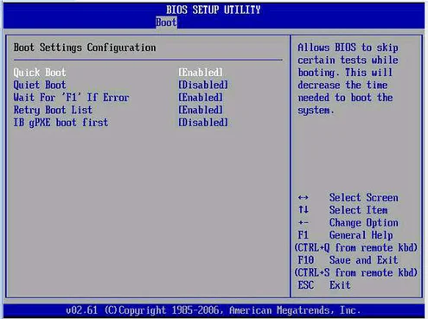The width and height of the screenshot is (428, 319).
Task: Click the Save and Exit text
Action: (x=364, y=260)
